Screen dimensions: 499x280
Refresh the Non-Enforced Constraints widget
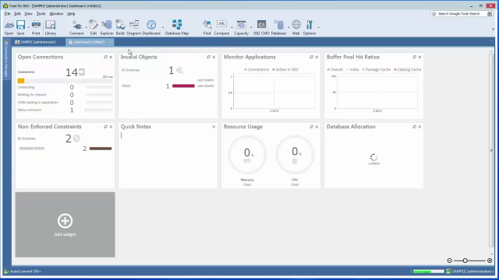coord(105,127)
